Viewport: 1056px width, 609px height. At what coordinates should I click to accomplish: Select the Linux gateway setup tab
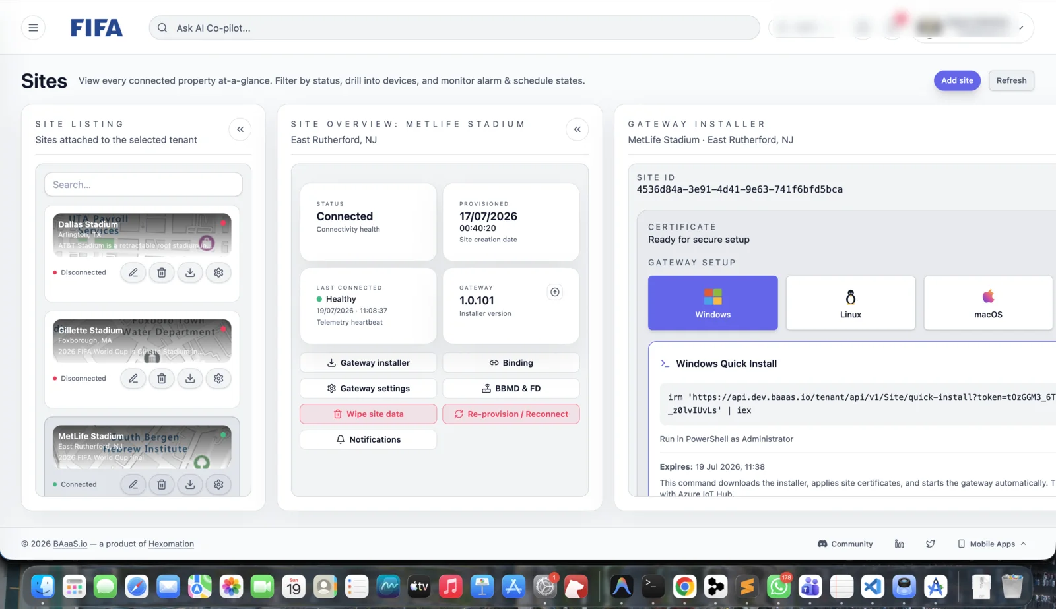[x=851, y=303]
